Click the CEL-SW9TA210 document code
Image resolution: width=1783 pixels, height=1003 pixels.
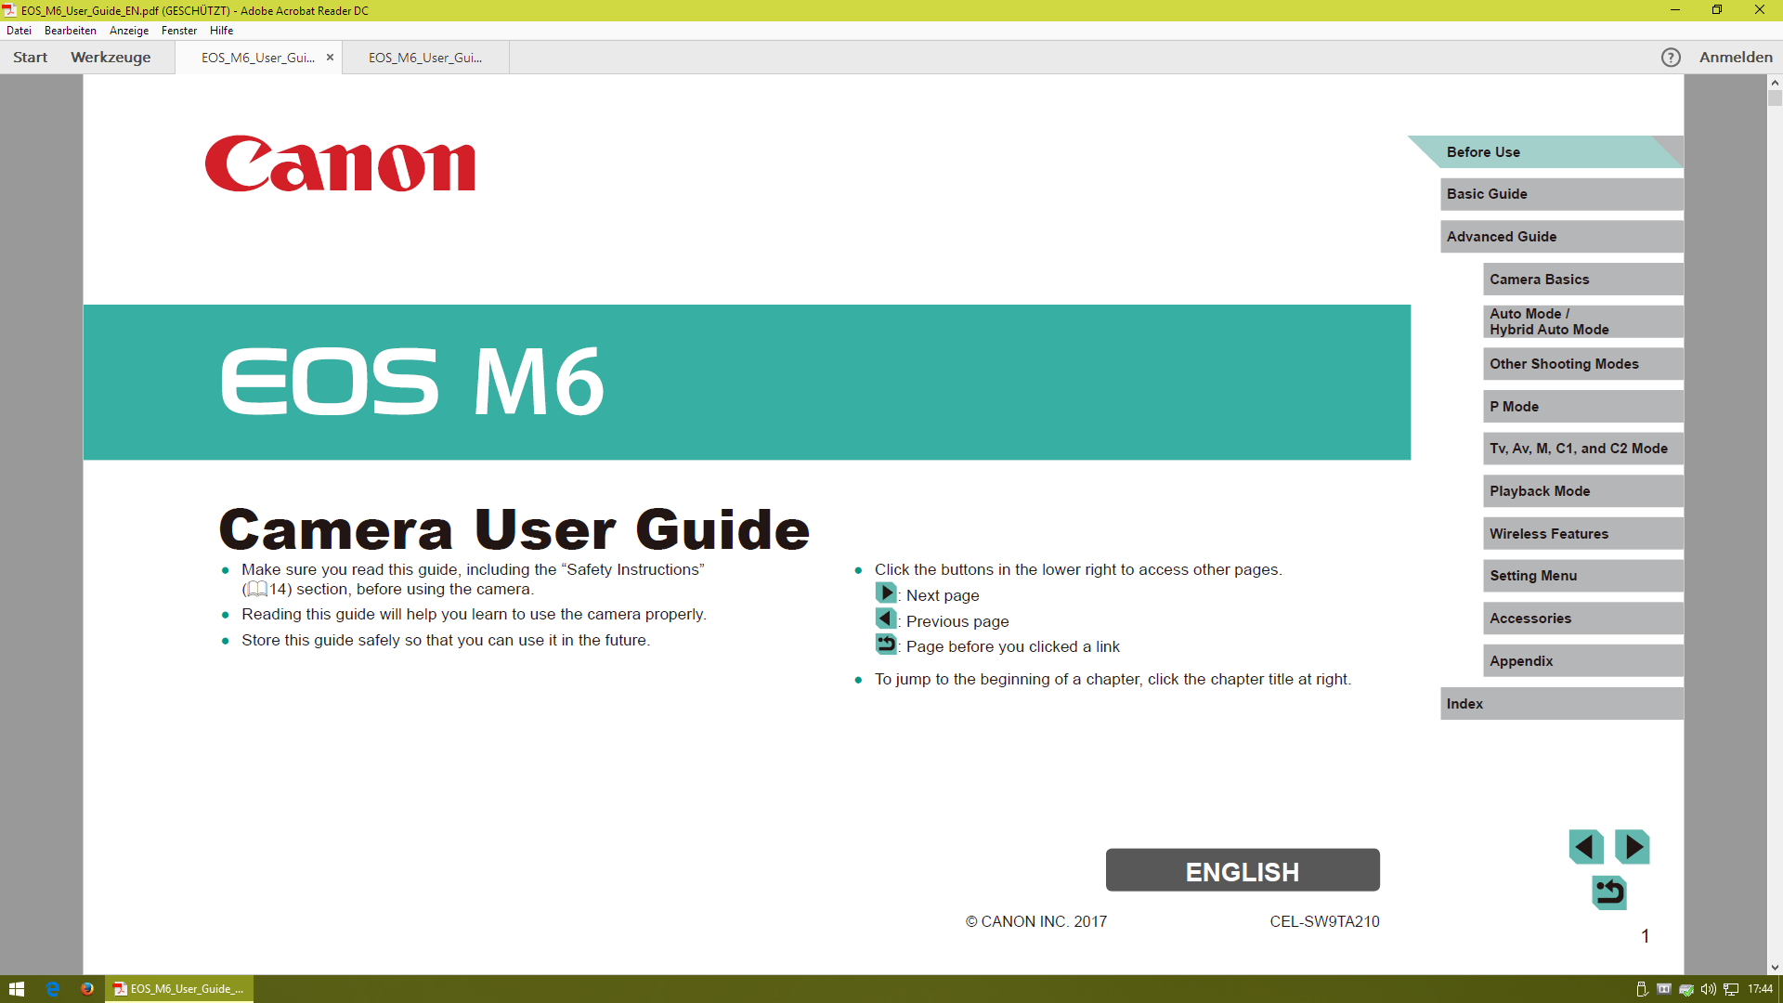pyautogui.click(x=1324, y=922)
